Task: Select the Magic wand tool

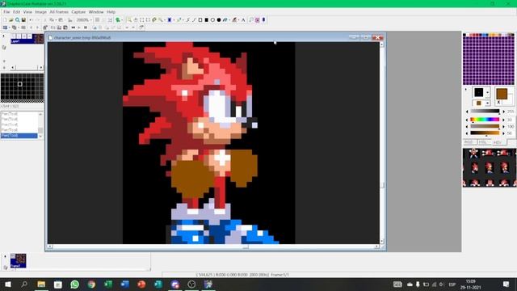Action: (160, 19)
